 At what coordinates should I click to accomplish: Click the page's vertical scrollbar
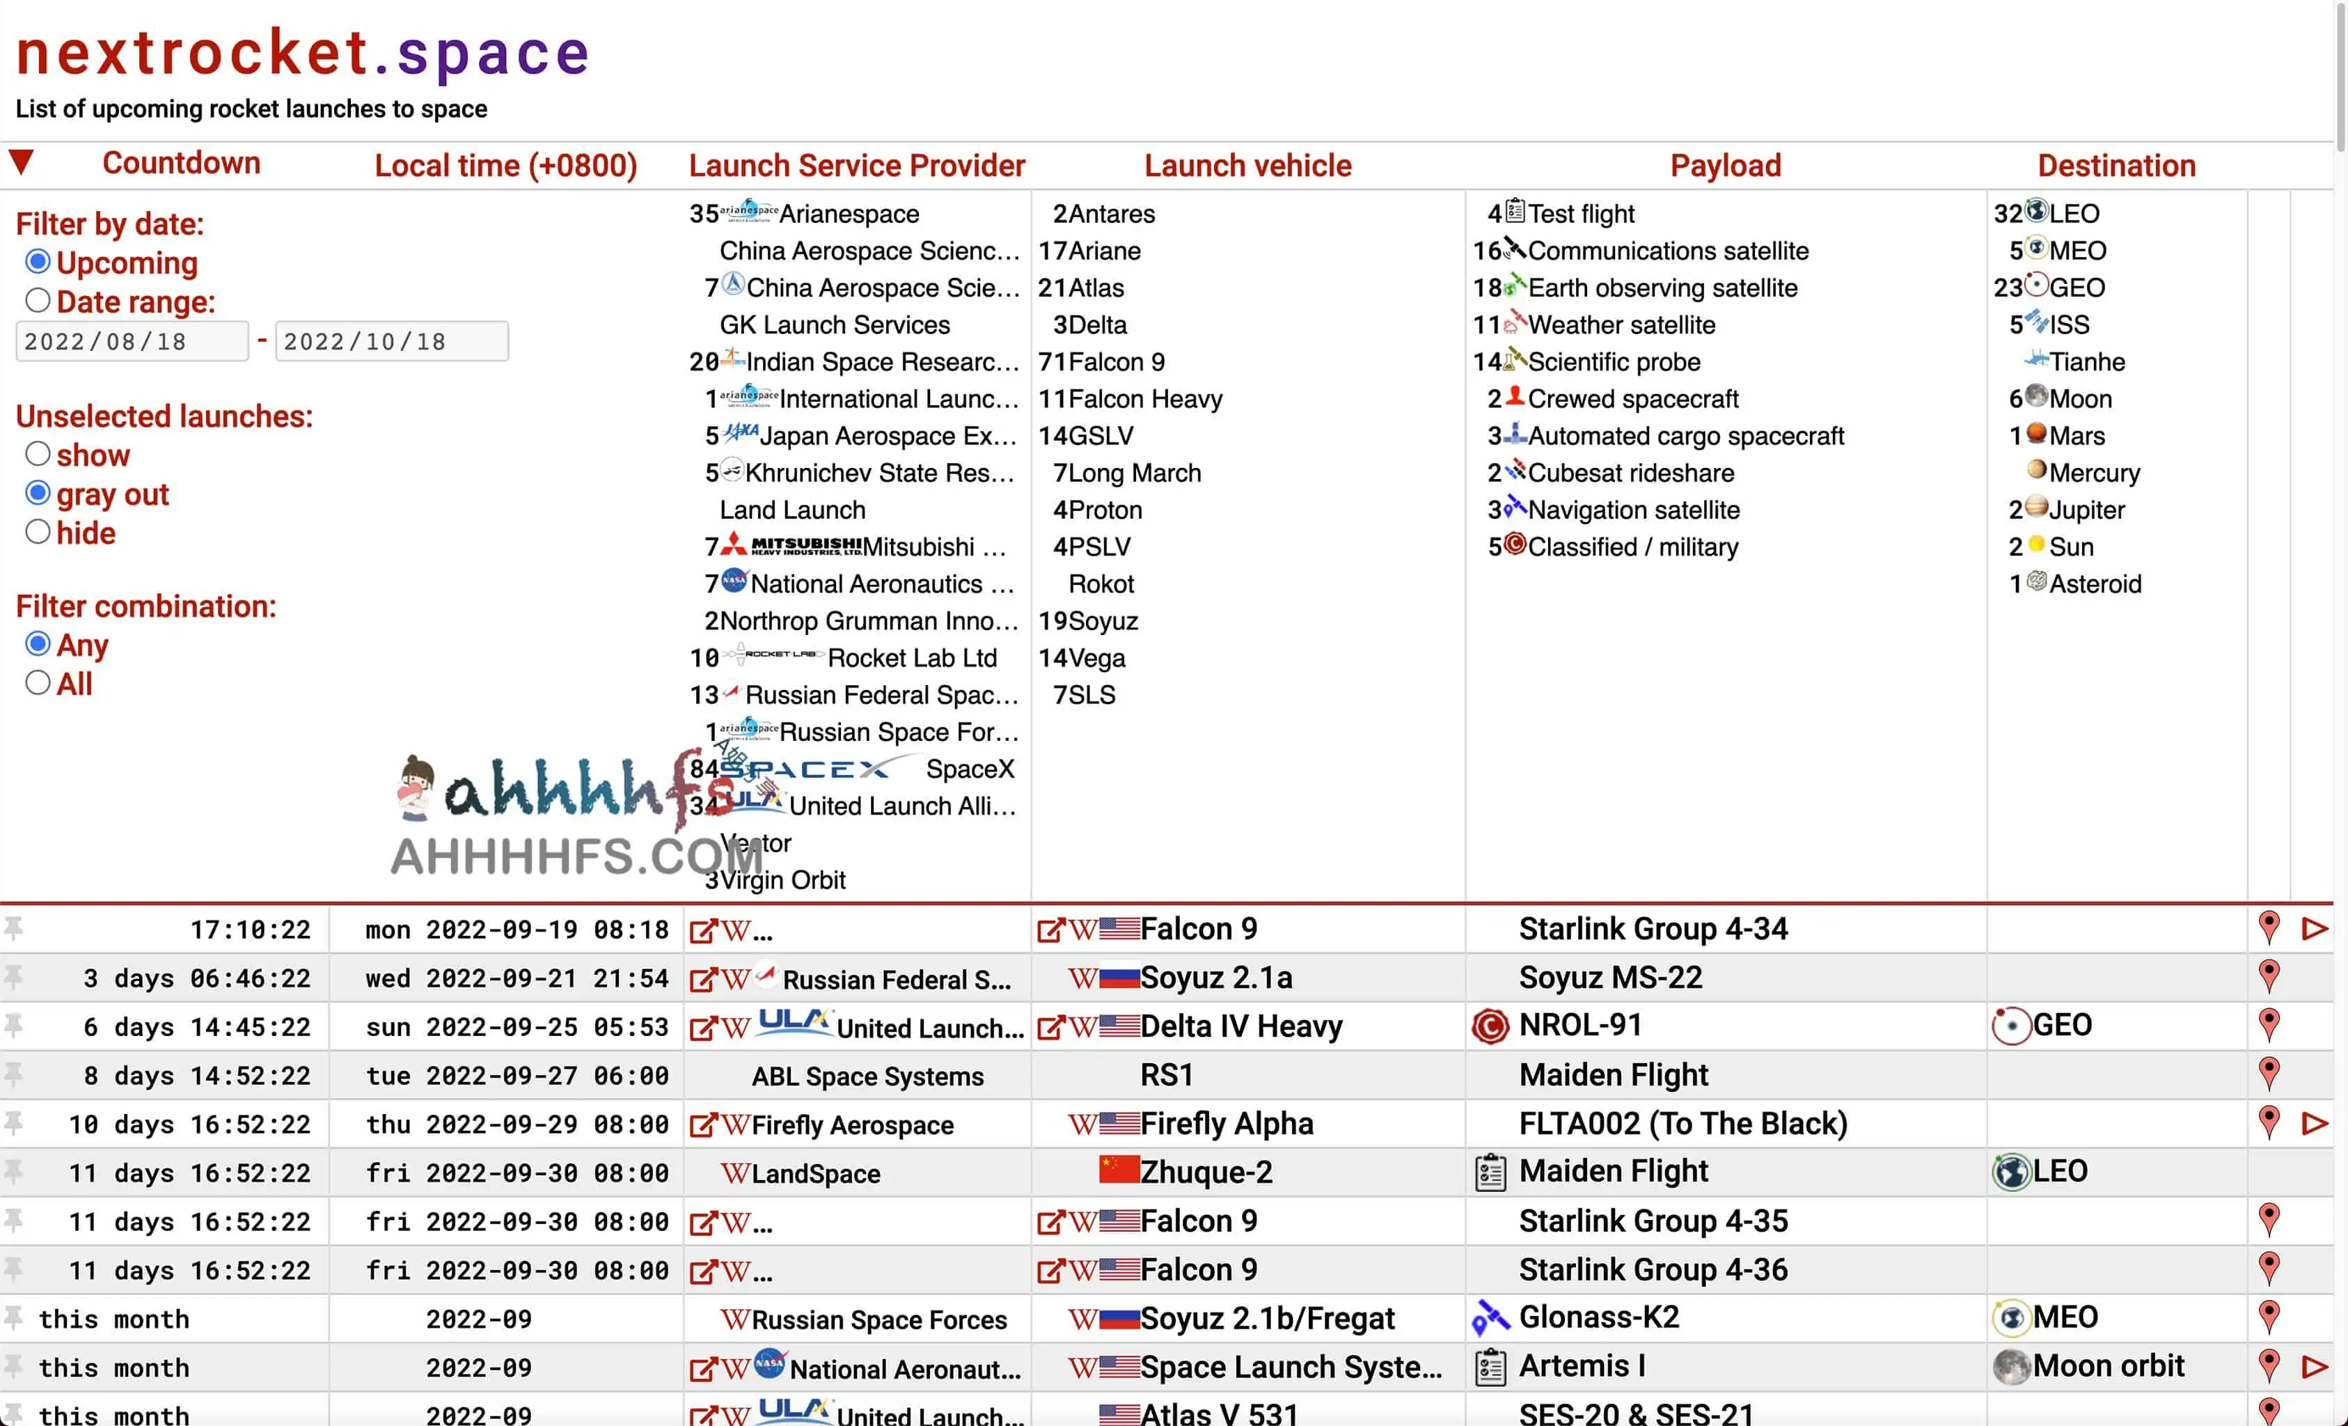coord(2340,77)
